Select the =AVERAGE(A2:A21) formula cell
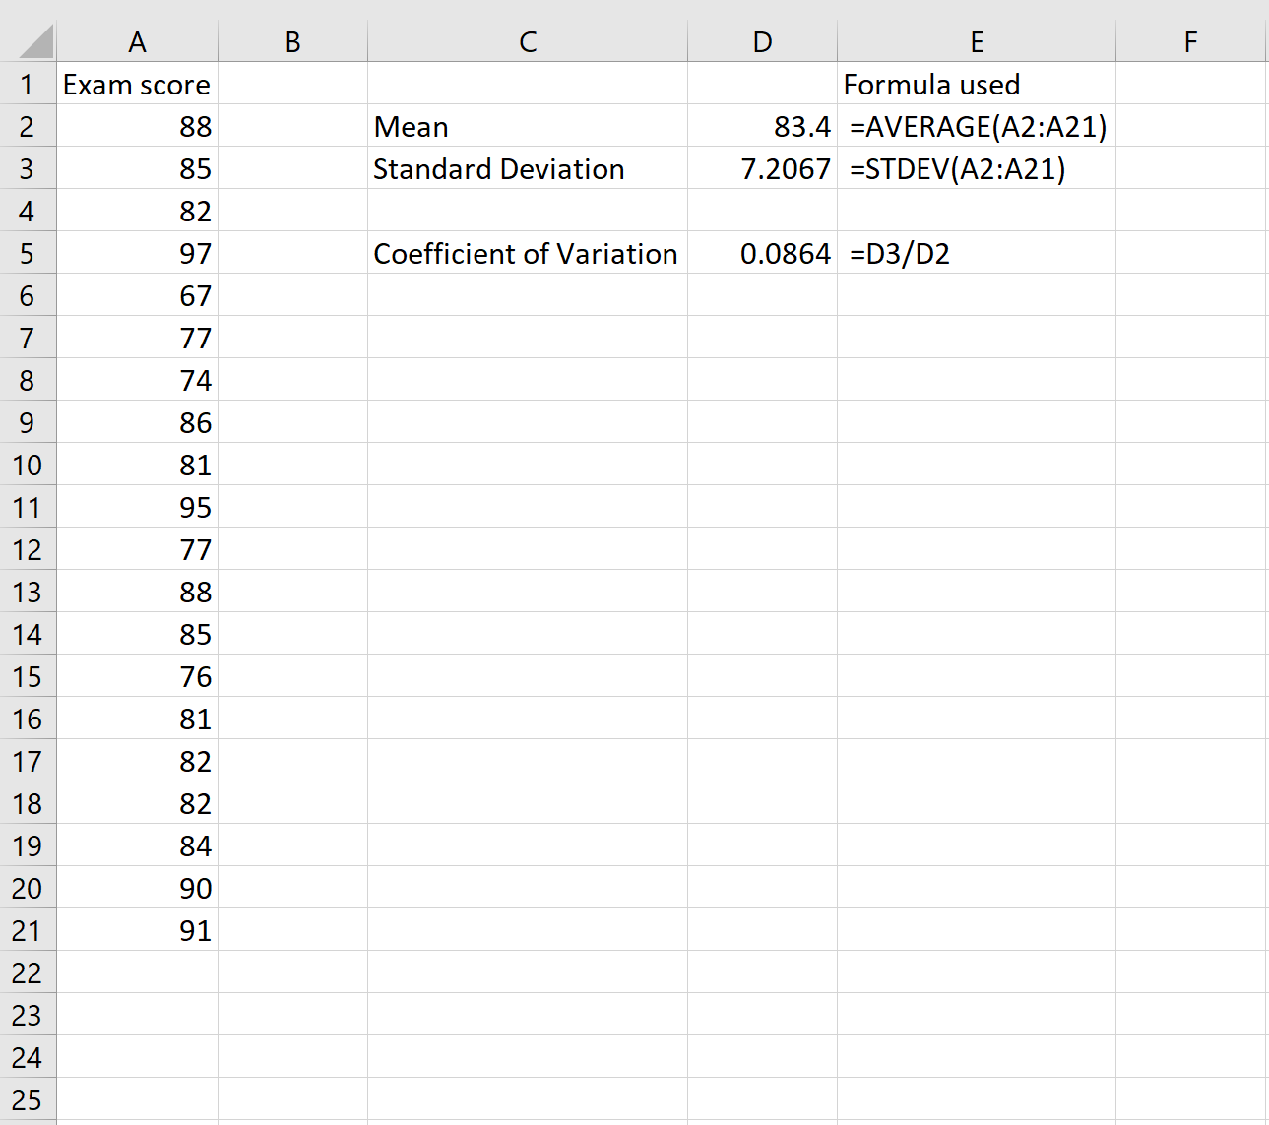Viewport: 1269px width, 1125px height. coord(976,126)
